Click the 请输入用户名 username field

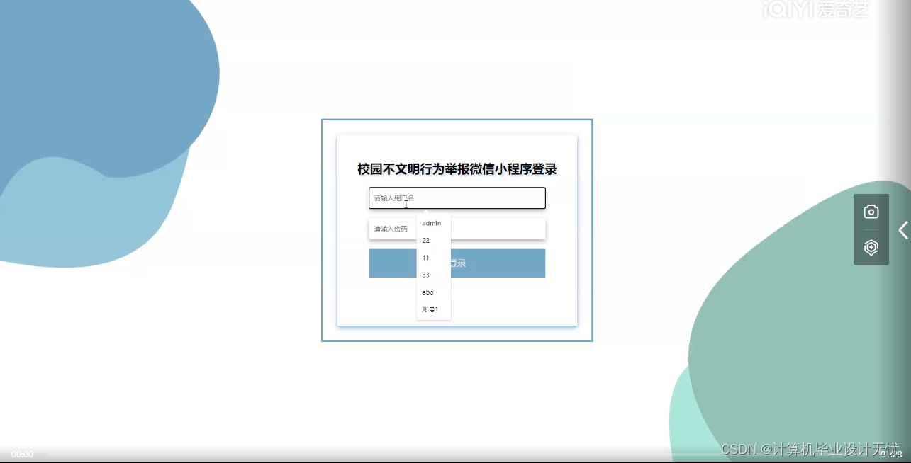pyautogui.click(x=457, y=198)
